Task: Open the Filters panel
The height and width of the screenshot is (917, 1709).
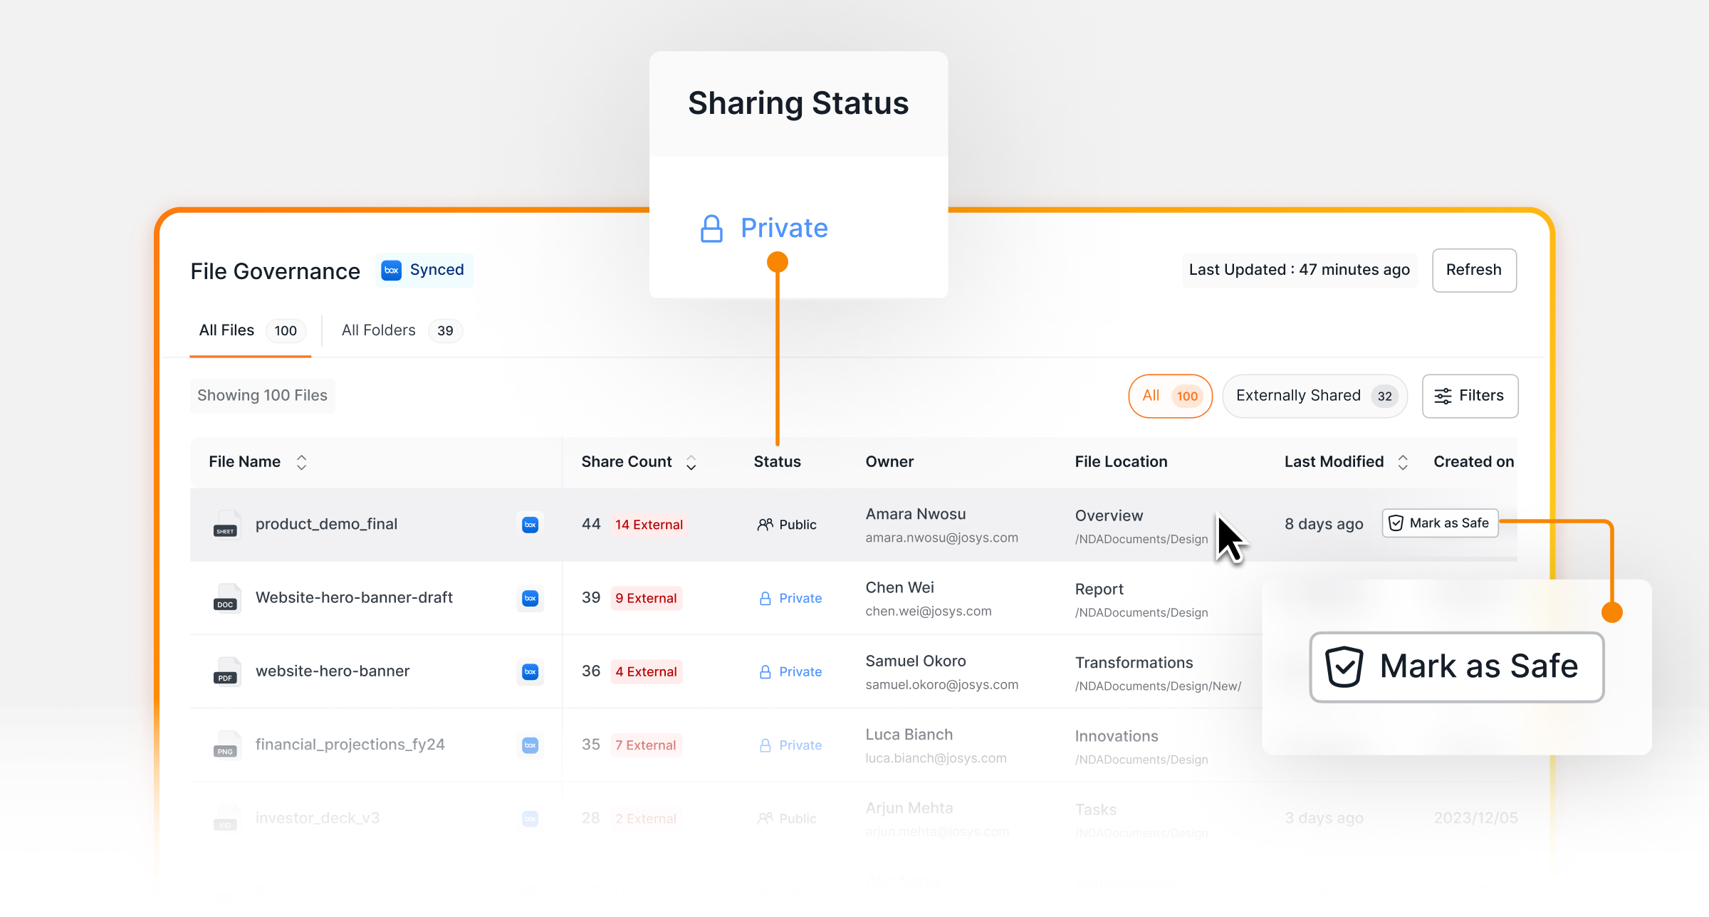Action: coord(1470,396)
